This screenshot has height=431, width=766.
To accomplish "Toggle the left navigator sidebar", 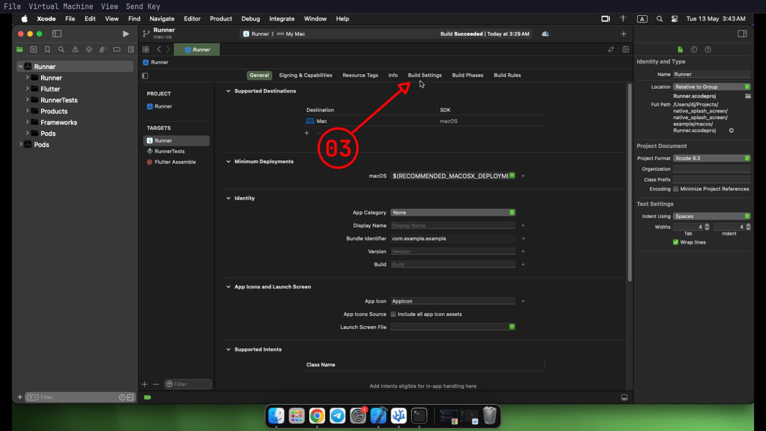I will pyautogui.click(x=56, y=34).
